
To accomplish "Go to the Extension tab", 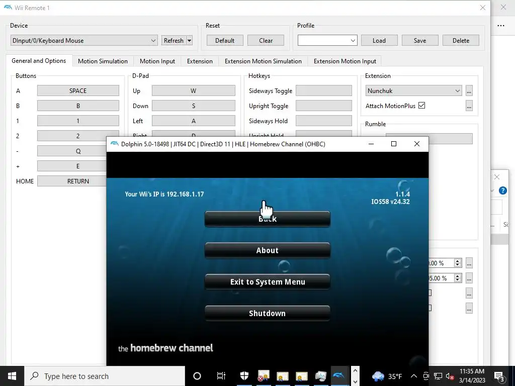I will (x=200, y=61).
